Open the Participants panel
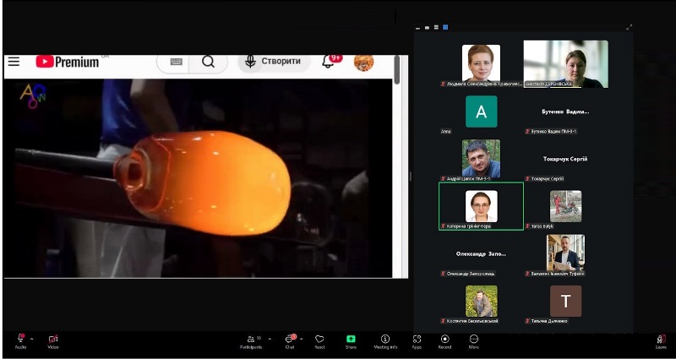This screenshot has width=676, height=359. click(251, 340)
